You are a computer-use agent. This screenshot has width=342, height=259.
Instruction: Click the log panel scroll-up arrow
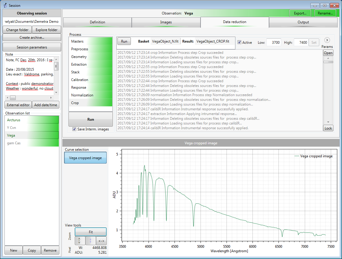point(328,58)
